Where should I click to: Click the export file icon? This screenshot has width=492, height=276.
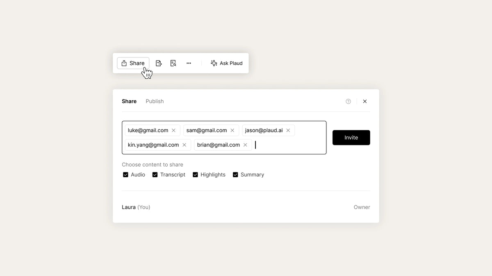[159, 63]
